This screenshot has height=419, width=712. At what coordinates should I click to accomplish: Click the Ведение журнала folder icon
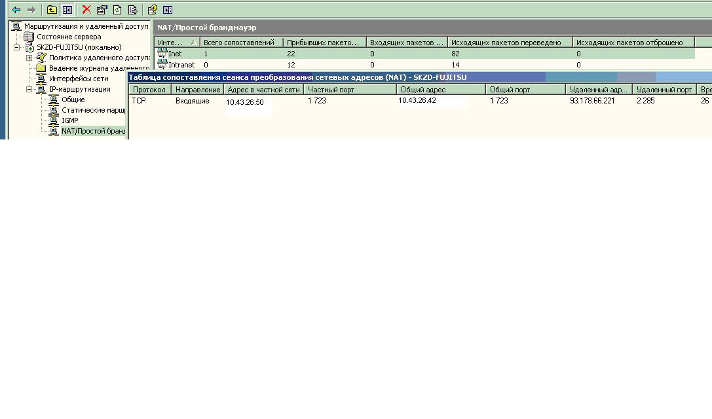[41, 68]
